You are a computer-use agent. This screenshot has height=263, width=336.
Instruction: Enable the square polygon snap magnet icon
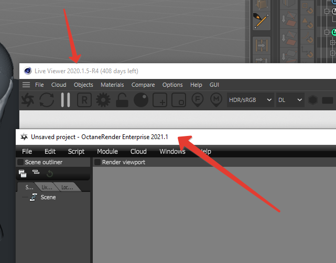pos(307,8)
